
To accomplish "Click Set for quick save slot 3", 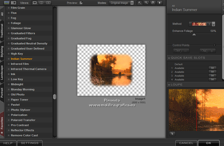I will click(213, 76).
